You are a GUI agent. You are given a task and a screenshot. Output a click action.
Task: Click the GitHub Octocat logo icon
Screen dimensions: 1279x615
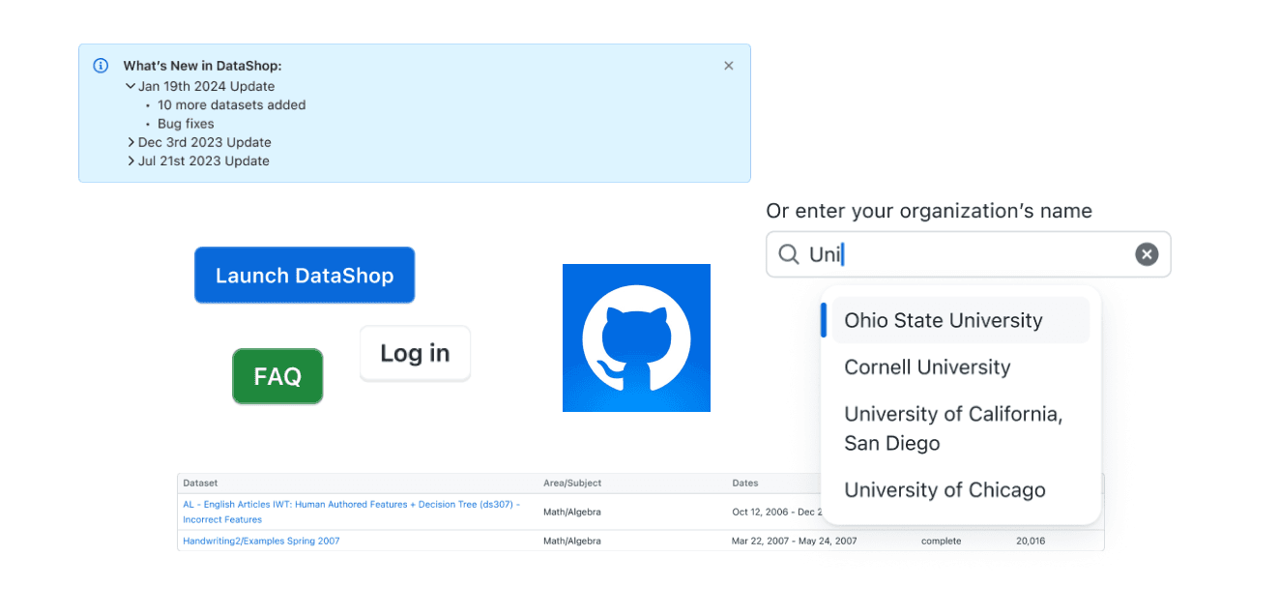pos(636,337)
